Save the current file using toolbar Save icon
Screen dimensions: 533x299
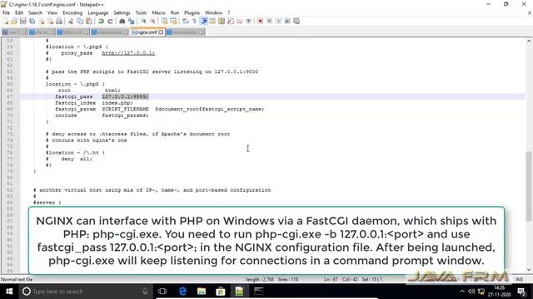22,21
